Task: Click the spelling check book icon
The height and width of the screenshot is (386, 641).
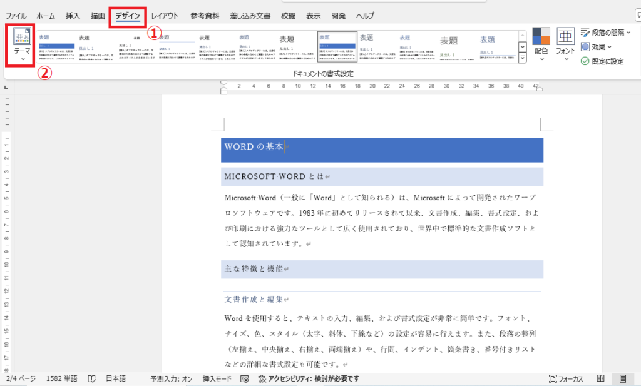Action: (x=91, y=379)
